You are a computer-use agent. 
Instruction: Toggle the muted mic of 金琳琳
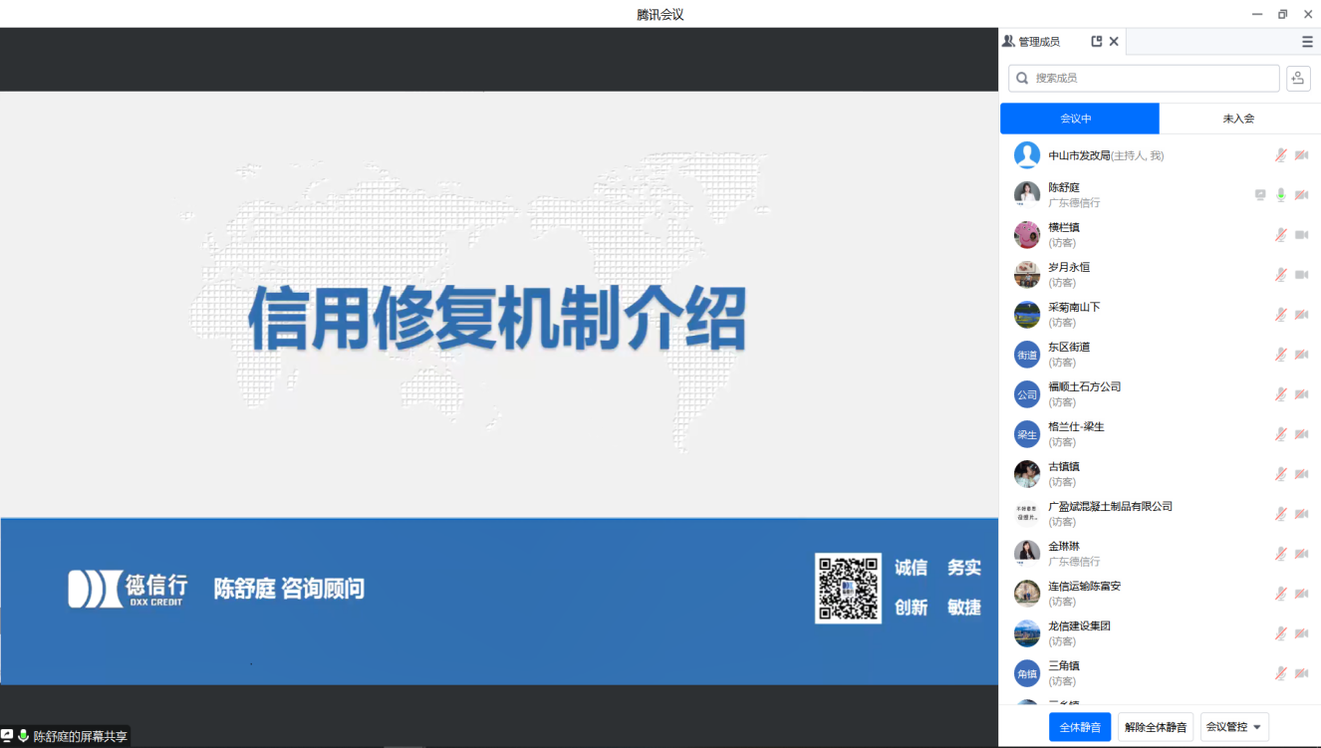[1281, 554]
